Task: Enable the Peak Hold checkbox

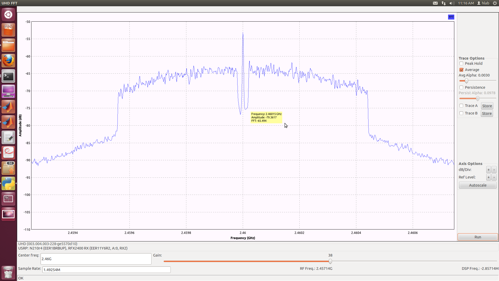Action: click(x=461, y=63)
